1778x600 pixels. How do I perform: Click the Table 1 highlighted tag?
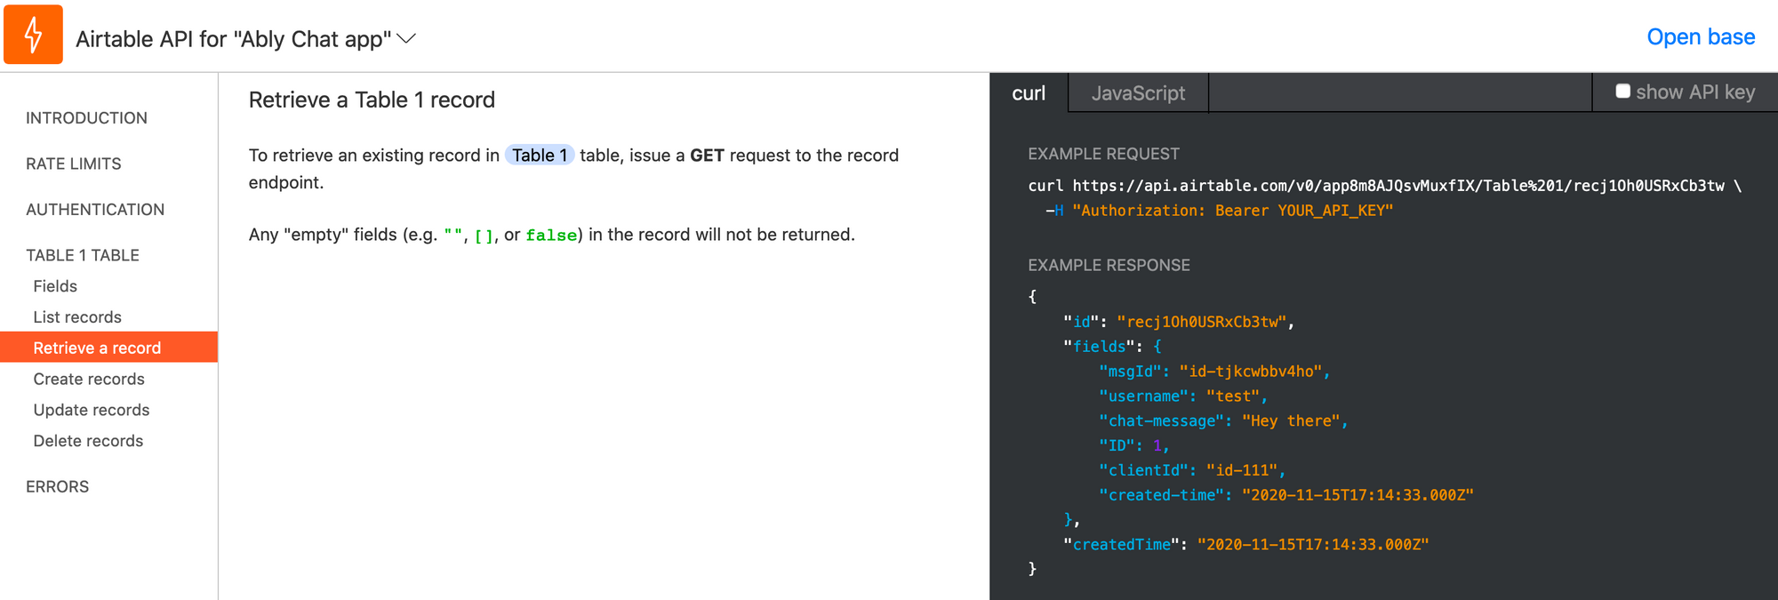point(540,155)
